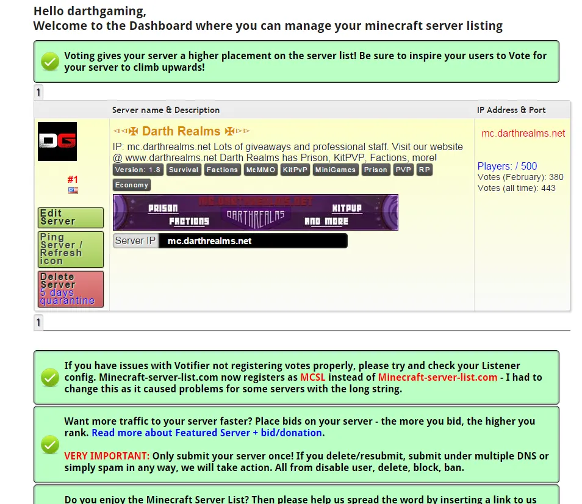Click the black Server IP mc.darthrealms.net field

point(253,241)
